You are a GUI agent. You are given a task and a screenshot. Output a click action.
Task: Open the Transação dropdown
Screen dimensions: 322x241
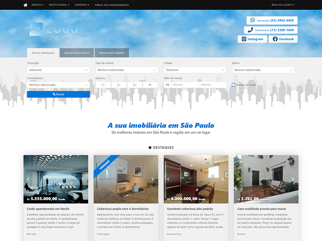click(x=58, y=70)
